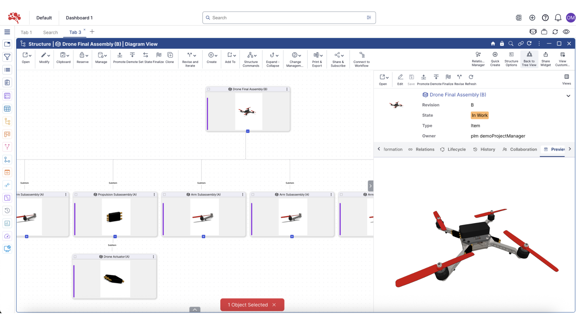Check the Drone Final Assembly (B) card checkbox
576x324 pixels.
(x=209, y=89)
